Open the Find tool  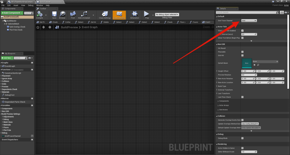click(73, 15)
